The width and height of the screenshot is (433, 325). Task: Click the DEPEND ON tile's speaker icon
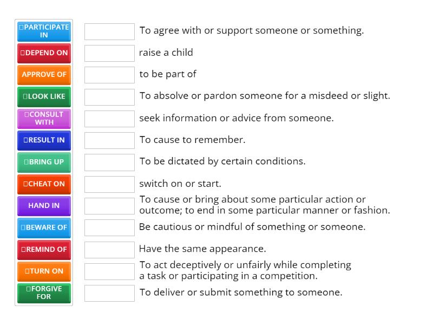click(x=24, y=53)
